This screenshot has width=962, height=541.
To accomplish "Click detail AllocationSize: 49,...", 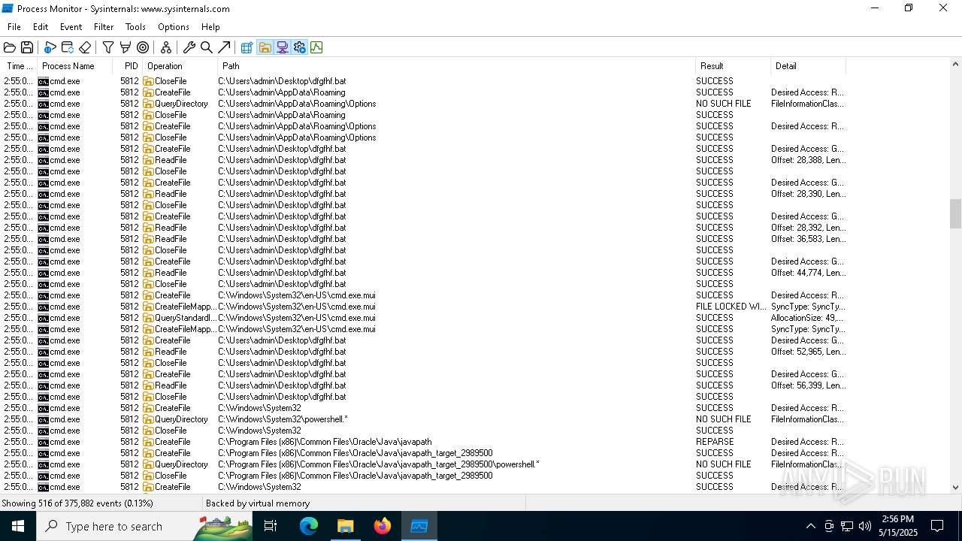I will tap(808, 318).
